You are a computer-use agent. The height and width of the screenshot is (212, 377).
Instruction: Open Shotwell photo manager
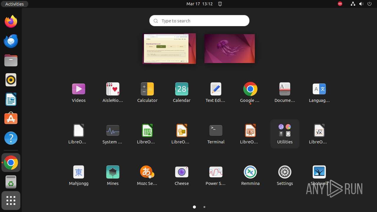(x=319, y=175)
